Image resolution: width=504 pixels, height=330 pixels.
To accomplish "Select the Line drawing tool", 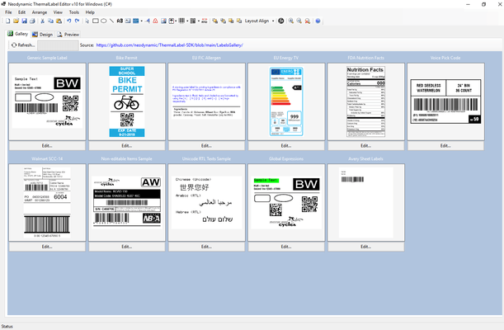I will pos(111,21).
